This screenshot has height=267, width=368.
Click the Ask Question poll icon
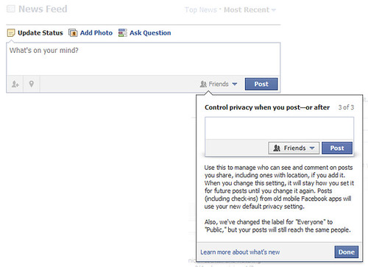pyautogui.click(x=122, y=33)
